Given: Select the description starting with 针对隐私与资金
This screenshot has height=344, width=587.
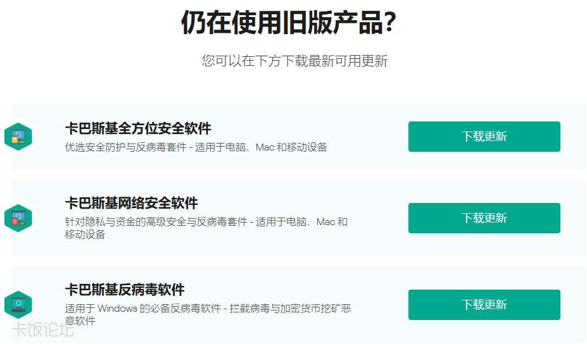Looking at the screenshot, I should tap(206, 228).
